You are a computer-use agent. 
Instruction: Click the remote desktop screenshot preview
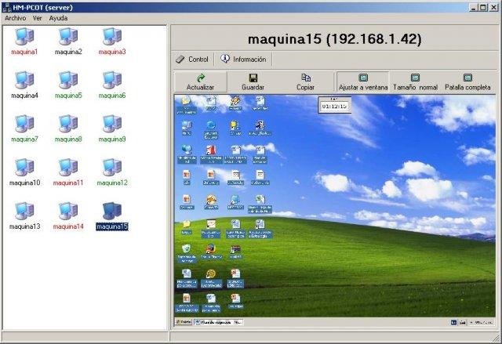pyautogui.click(x=335, y=210)
